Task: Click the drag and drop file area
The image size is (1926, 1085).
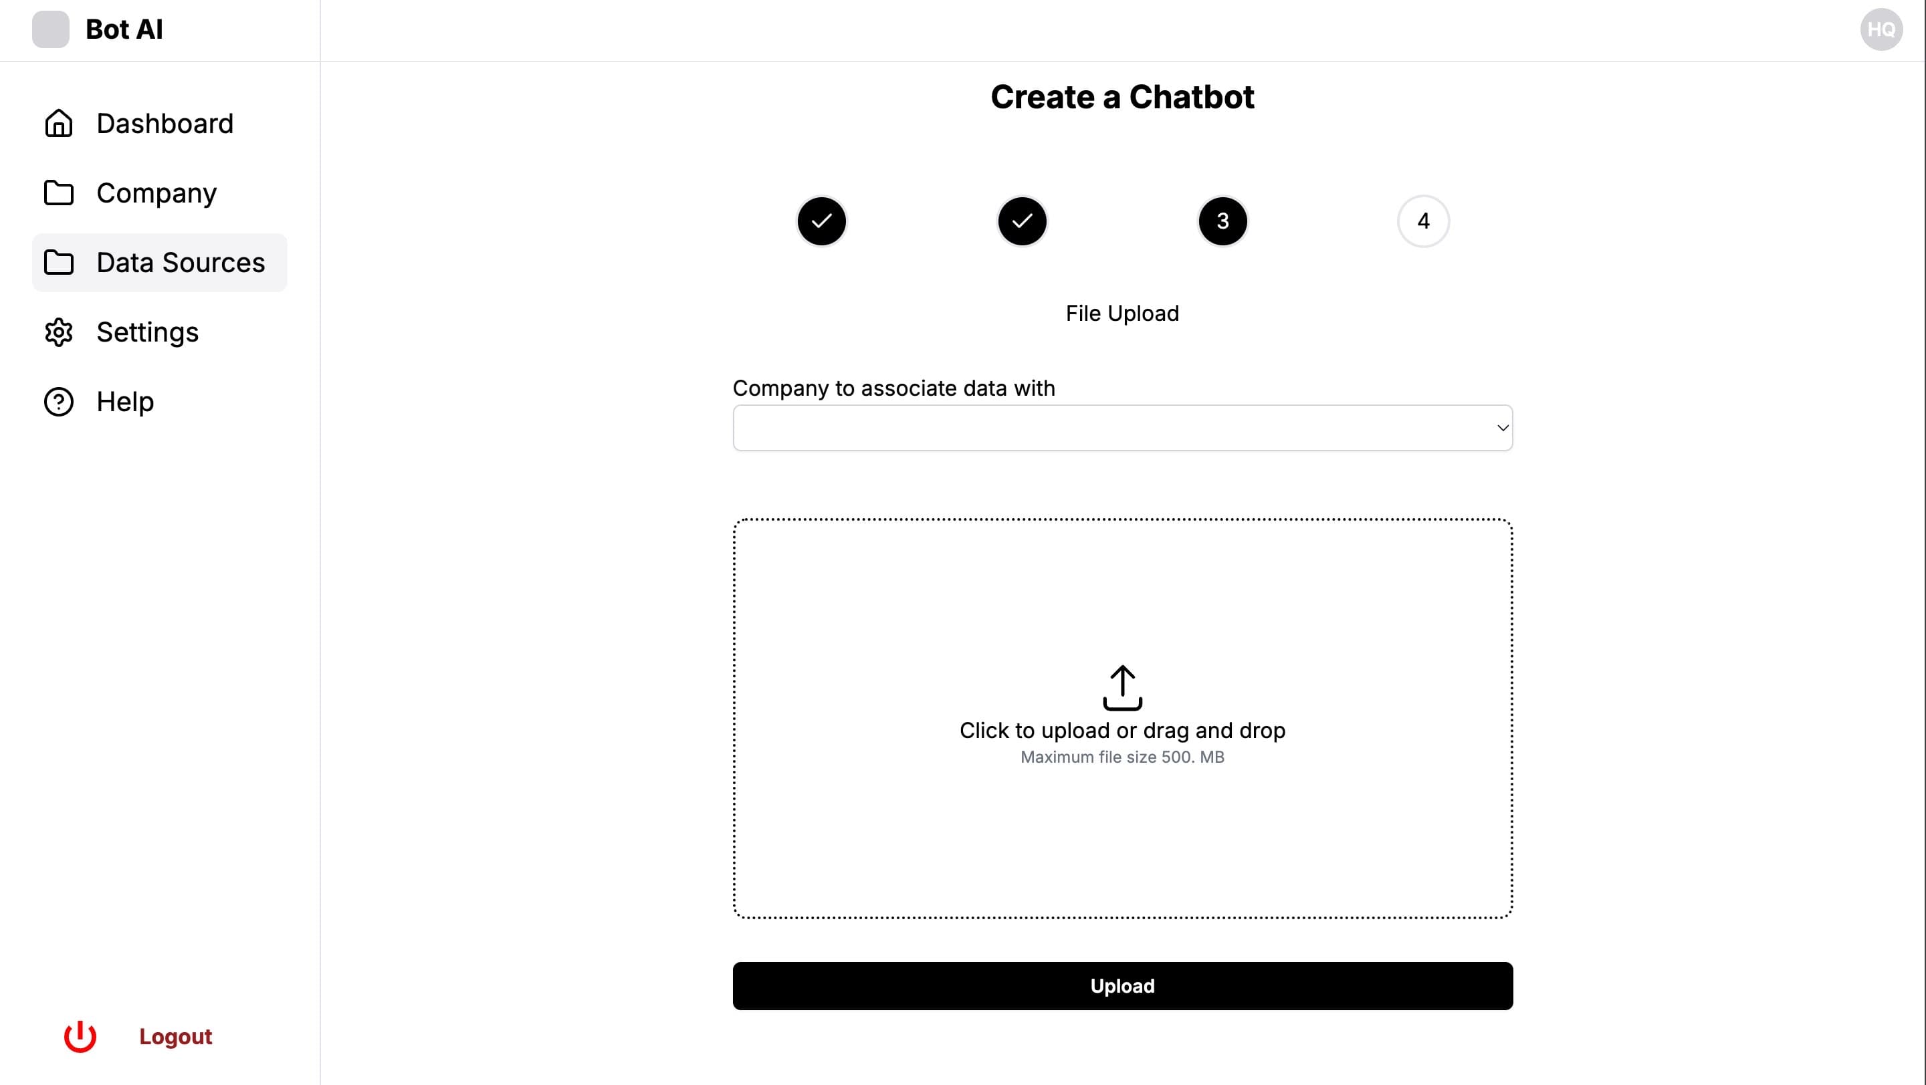Action: pos(1121,719)
